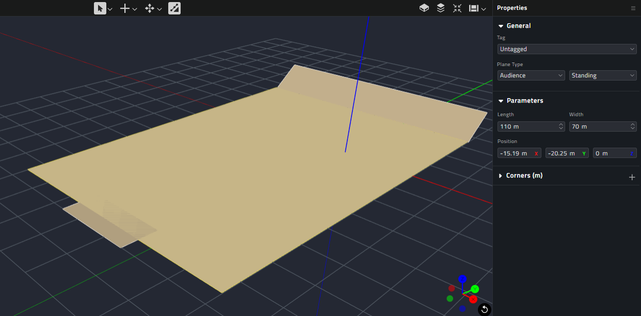The image size is (641, 316).
Task: Click the Length input field
Action: coord(526,127)
